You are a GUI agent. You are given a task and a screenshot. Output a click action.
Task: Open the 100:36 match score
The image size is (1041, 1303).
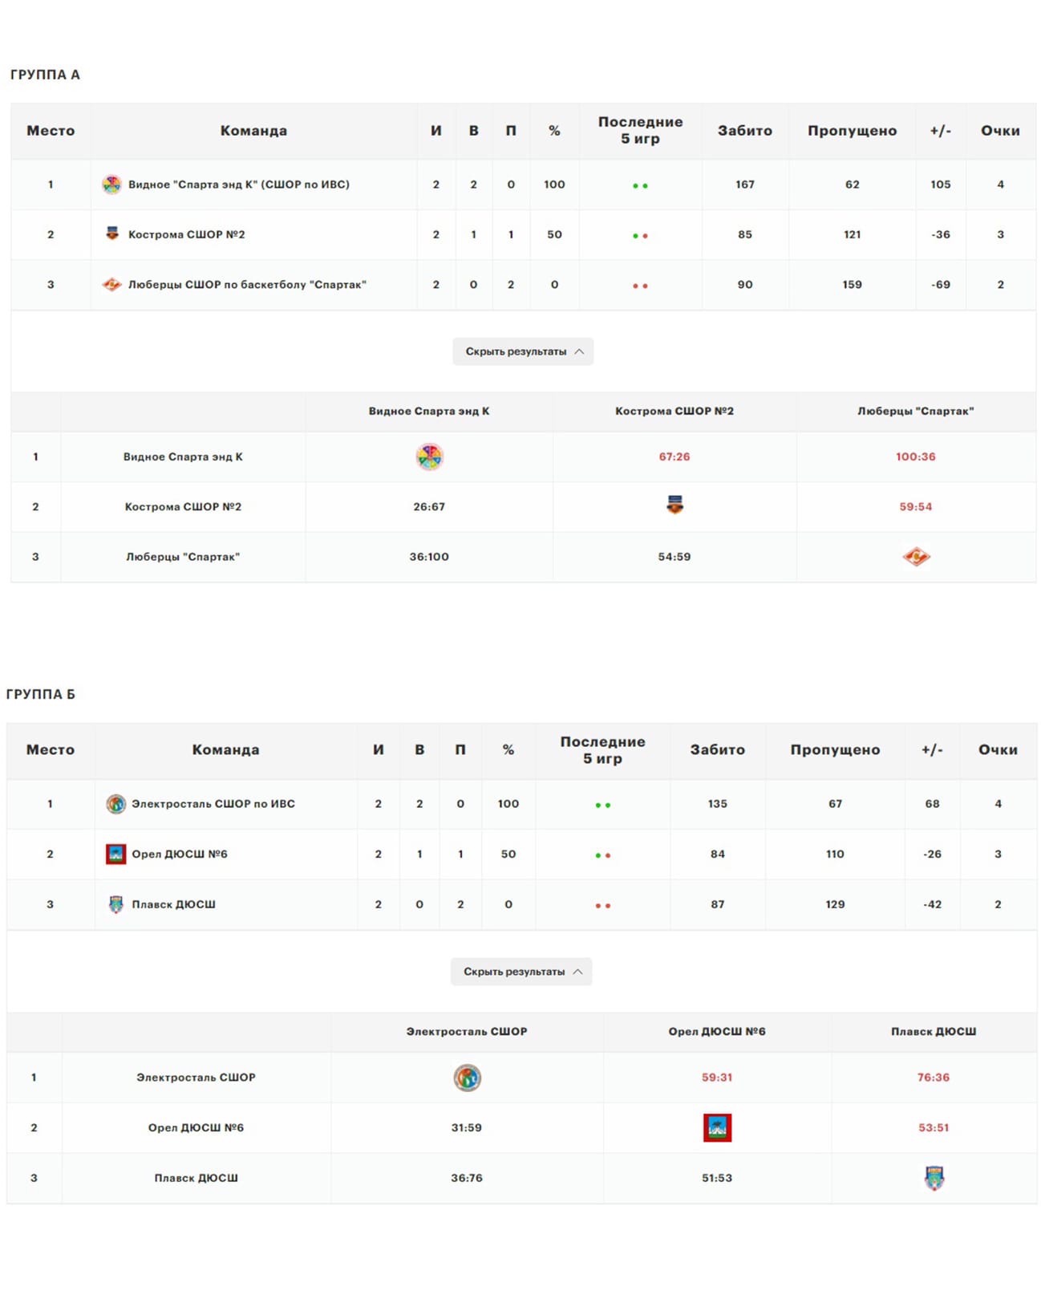916,457
